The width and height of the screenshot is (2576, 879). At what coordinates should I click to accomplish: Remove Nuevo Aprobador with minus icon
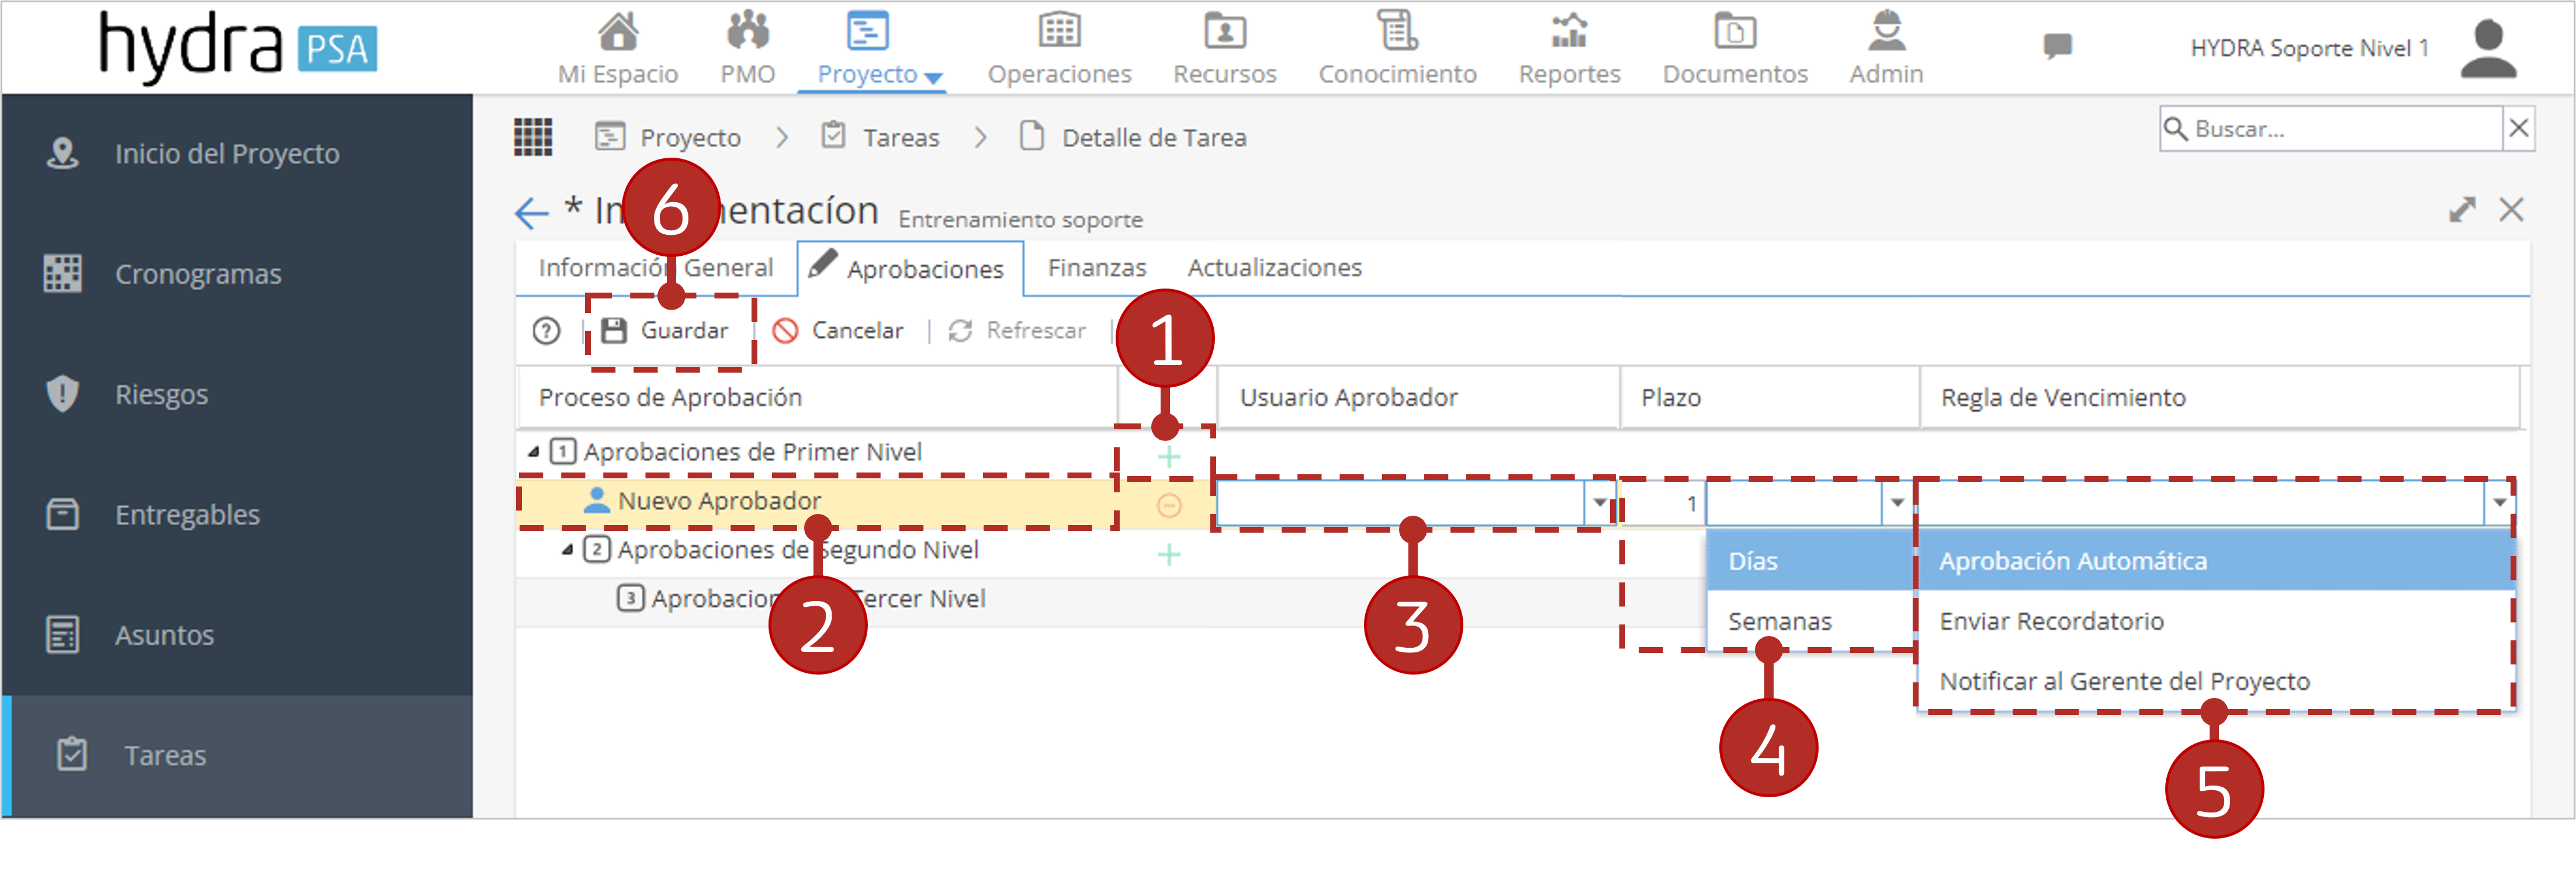[x=1168, y=505]
